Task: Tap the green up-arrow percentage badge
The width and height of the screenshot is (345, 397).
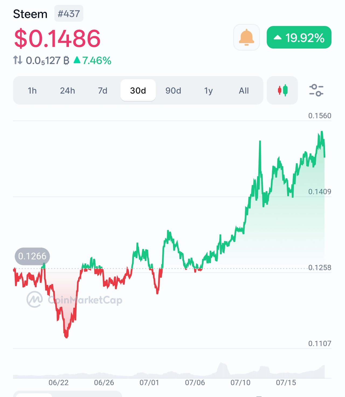Action: point(299,37)
